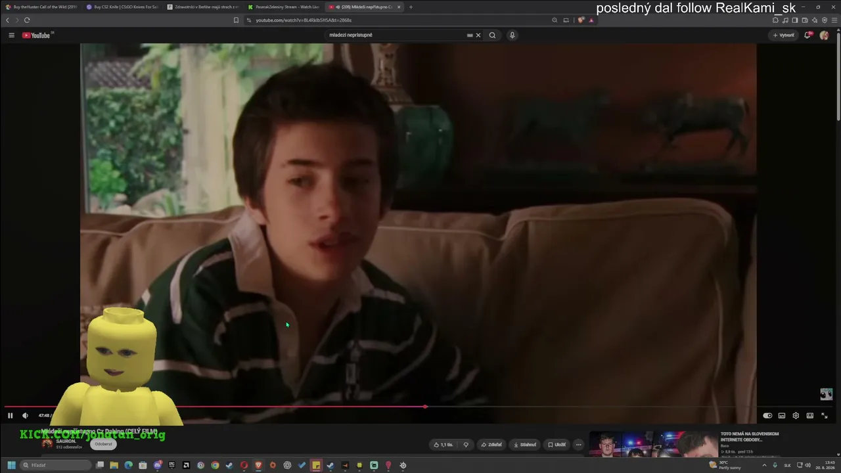Open the recommended video thumbnail
Screen dimensions: 841x473
click(653, 444)
